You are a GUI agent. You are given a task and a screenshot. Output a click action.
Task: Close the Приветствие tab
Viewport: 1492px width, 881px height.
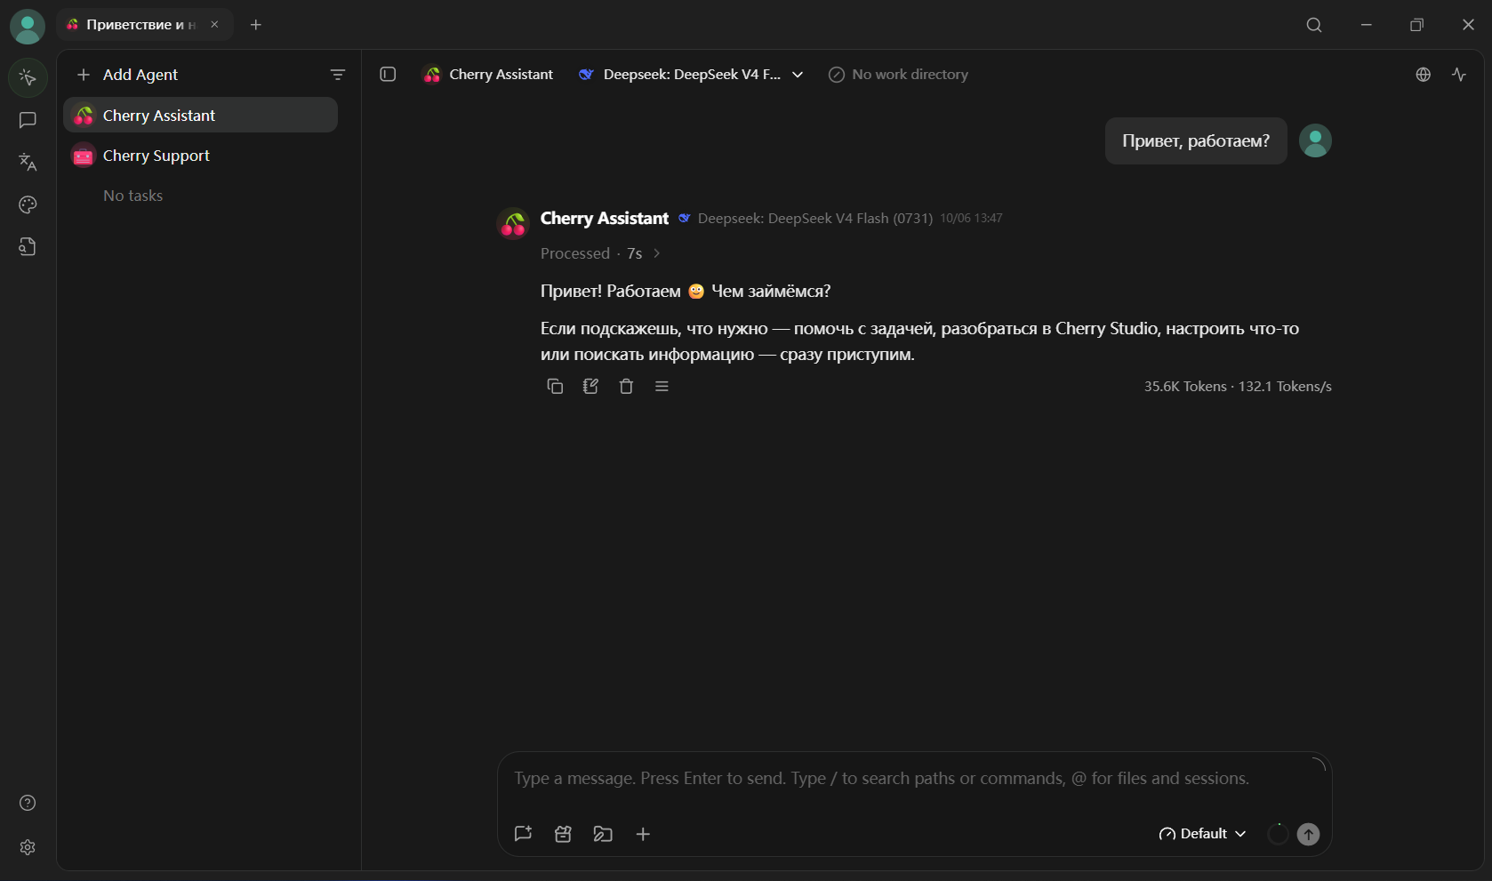pyautogui.click(x=214, y=25)
